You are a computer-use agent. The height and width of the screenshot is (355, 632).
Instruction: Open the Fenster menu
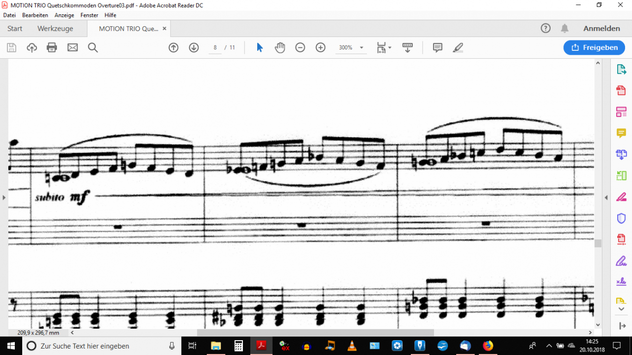click(89, 15)
